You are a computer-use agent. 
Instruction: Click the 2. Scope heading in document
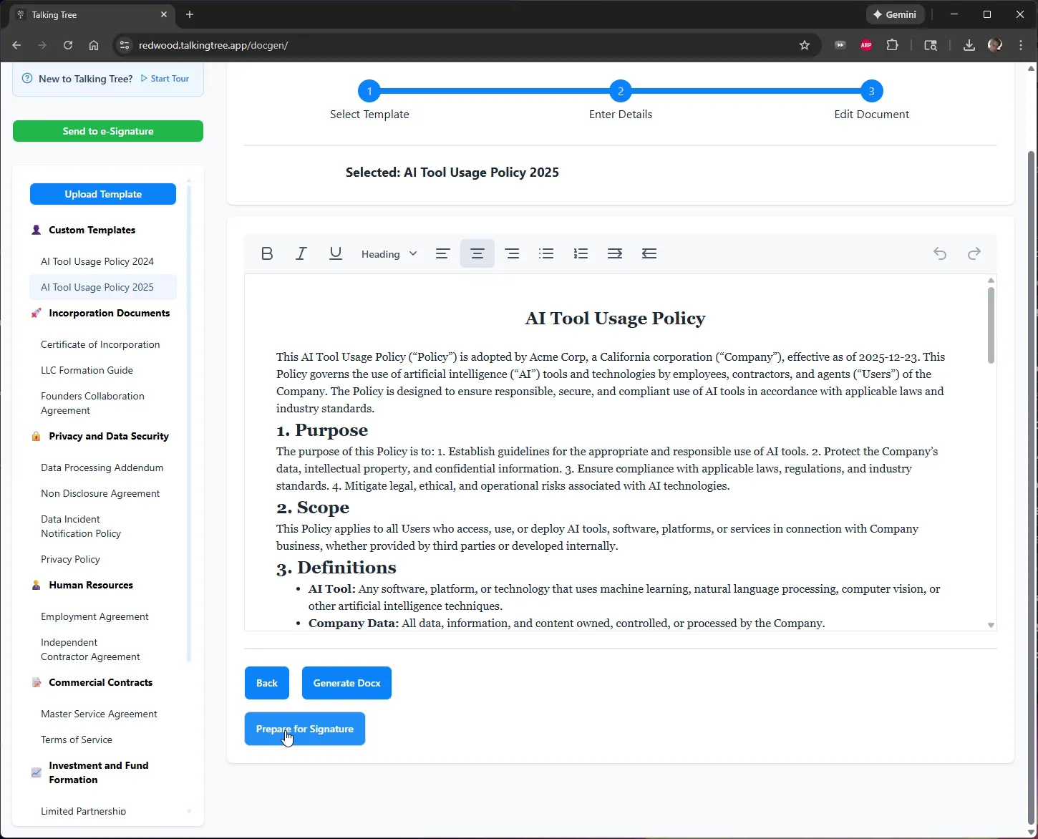[313, 507]
